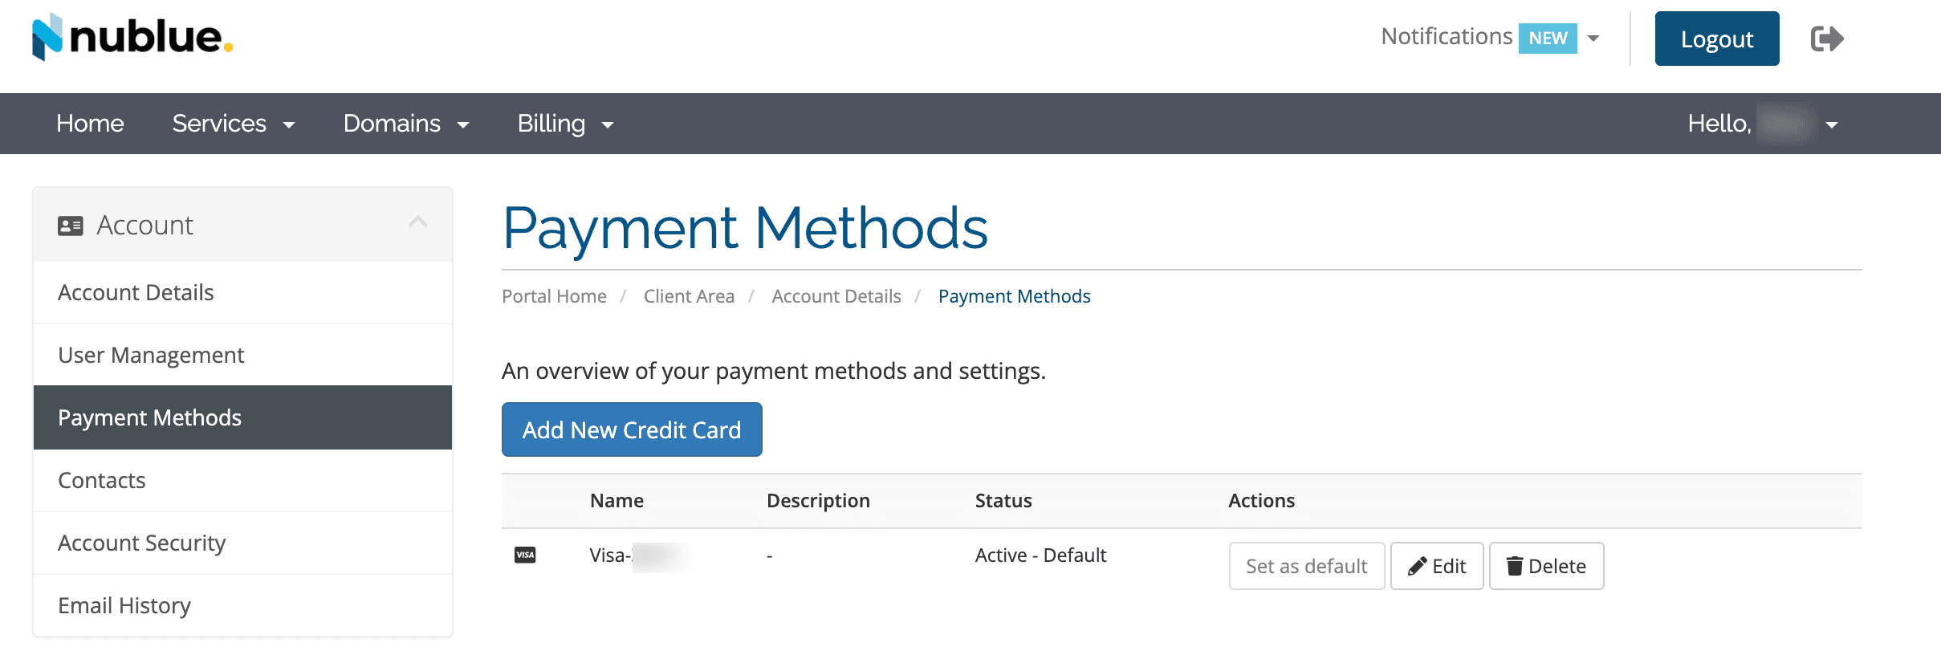Viewport: 1941px width, 647px height.
Task: Open the Notifications dropdown
Action: click(1491, 37)
